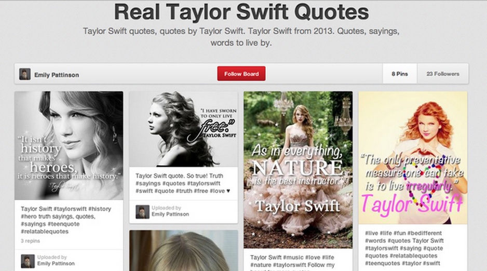This screenshot has height=271, width=487.
Task: Open the Emily Pattinson uploader link under the free quote pin
Action: pos(170,214)
